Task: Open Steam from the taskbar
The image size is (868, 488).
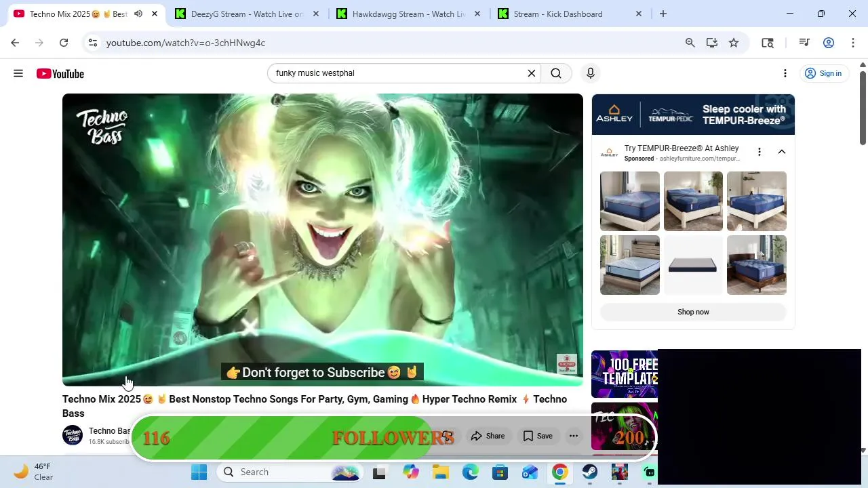Action: 589,472
